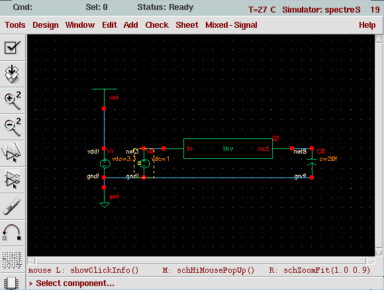Click the Check and Save checkmark icon
The height and width of the screenshot is (290, 384).
13,48
